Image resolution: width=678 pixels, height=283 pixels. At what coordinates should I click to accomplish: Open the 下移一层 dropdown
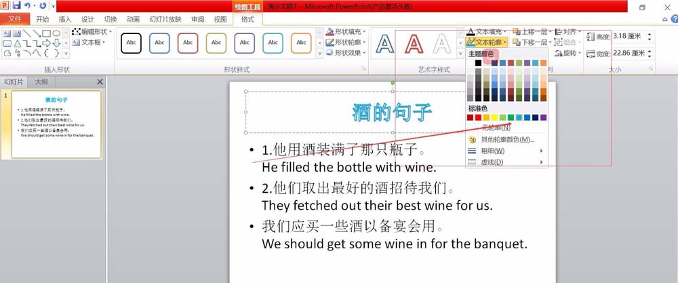click(x=532, y=42)
